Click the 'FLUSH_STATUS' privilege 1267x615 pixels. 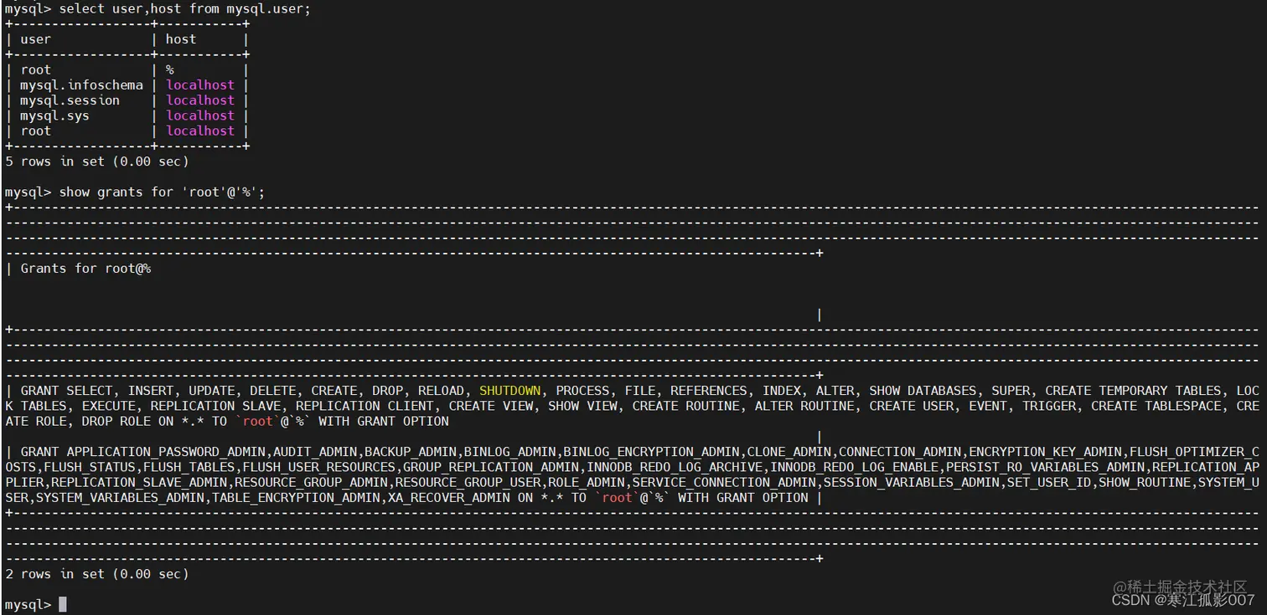(x=90, y=467)
